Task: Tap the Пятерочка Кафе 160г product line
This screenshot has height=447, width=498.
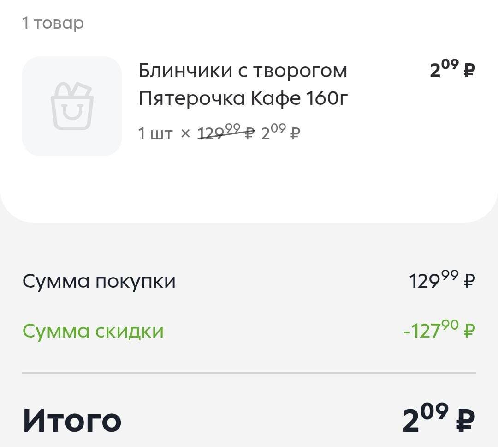Action: pyautogui.click(x=243, y=98)
